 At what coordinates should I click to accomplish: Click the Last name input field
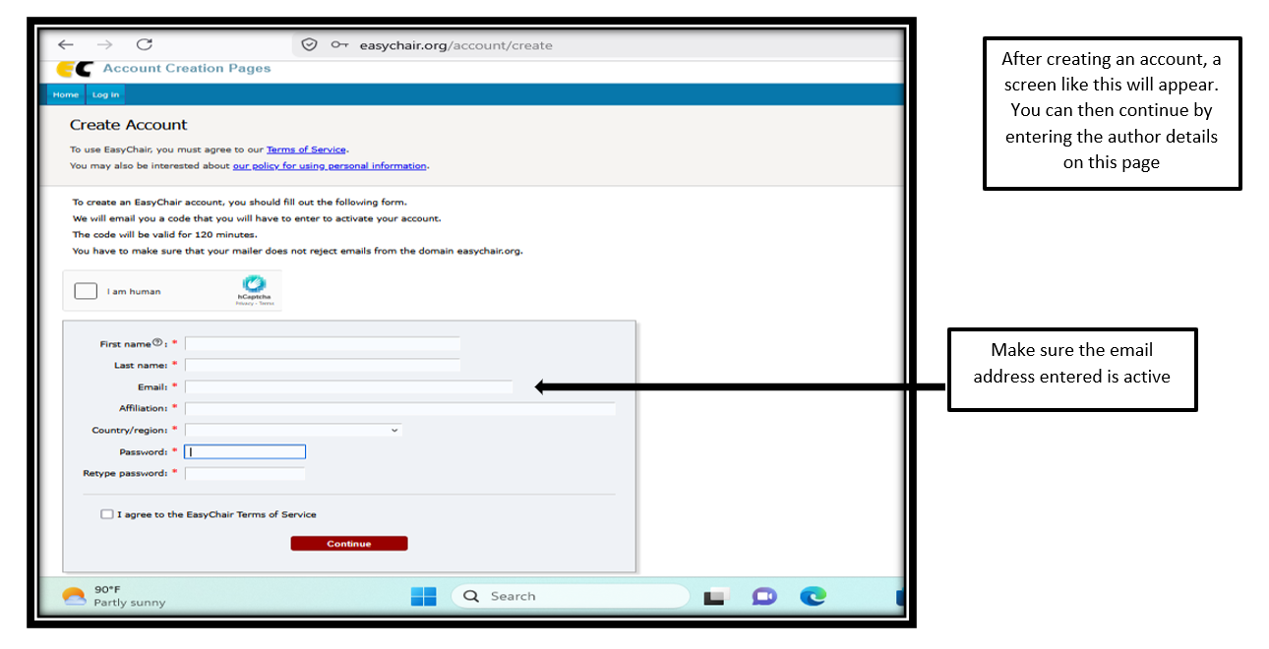click(x=323, y=365)
